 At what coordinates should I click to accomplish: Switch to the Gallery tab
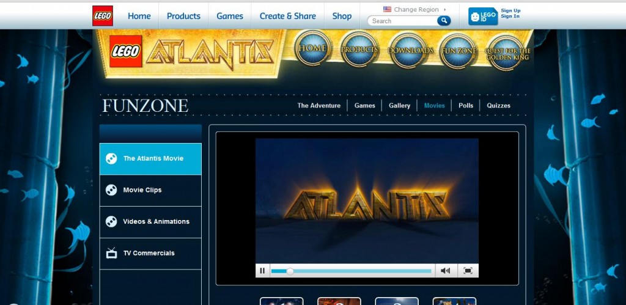(399, 105)
